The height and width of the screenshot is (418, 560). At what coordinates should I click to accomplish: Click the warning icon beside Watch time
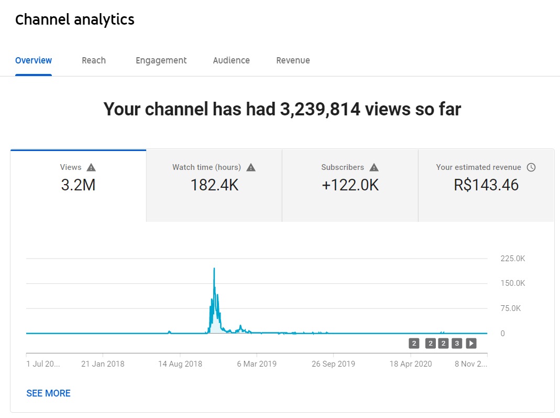coord(251,167)
